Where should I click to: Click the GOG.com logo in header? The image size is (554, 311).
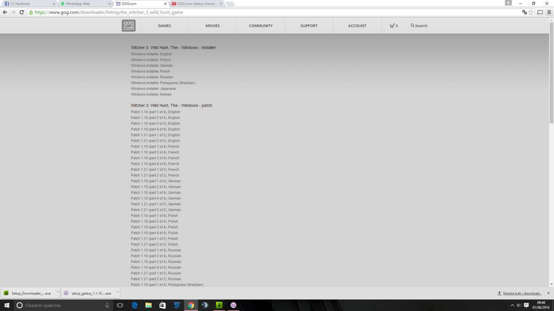(129, 26)
